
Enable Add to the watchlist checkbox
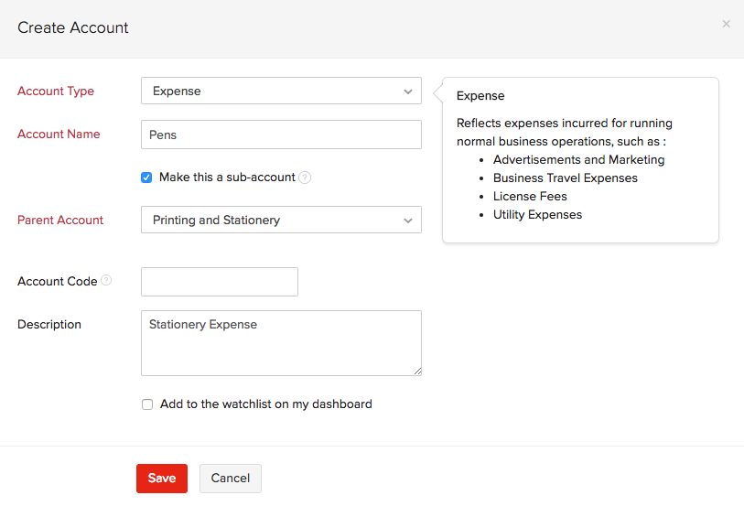[x=147, y=404]
